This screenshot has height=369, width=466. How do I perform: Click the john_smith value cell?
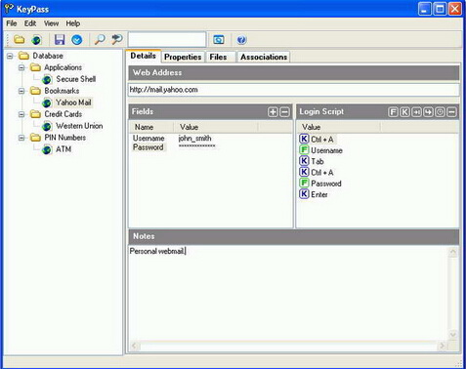[194, 139]
